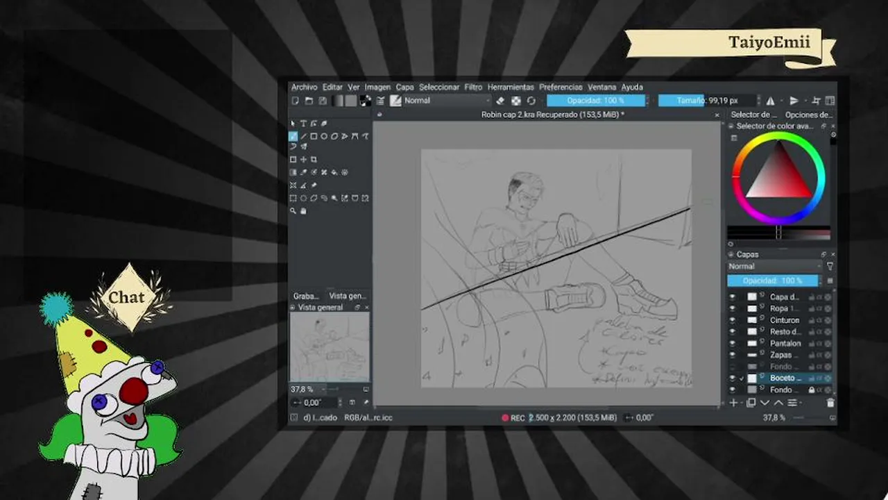888x500 pixels.
Task: Select the Line tool
Action: [x=303, y=136]
